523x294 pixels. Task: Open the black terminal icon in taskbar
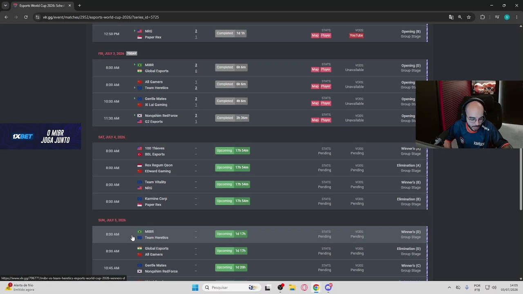[268, 287]
